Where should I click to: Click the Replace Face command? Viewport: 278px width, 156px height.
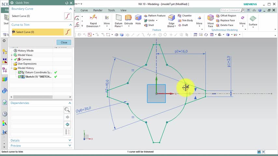click(225, 20)
